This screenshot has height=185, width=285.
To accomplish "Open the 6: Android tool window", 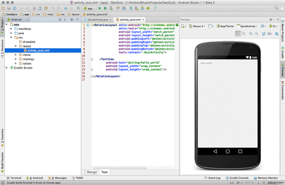I will pos(35,178).
